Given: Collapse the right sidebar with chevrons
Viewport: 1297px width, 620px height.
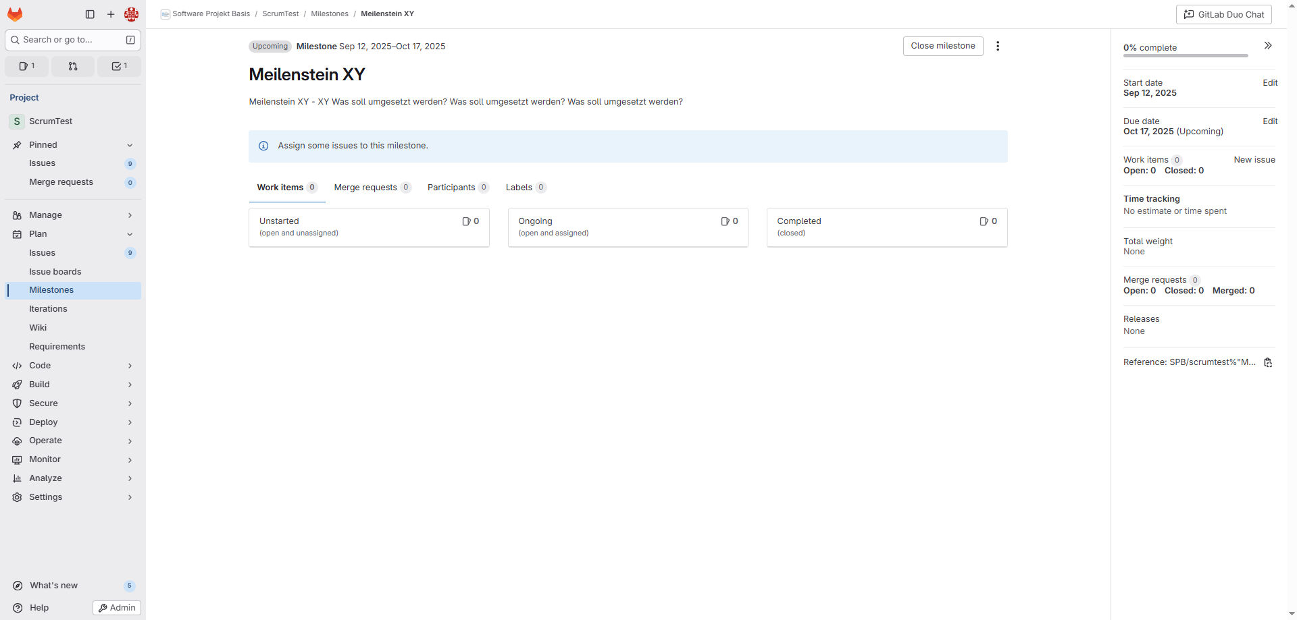Looking at the screenshot, I should [x=1268, y=46].
